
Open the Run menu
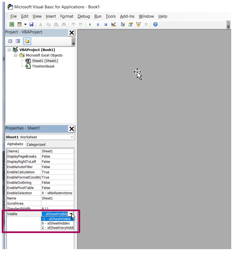[98, 16]
